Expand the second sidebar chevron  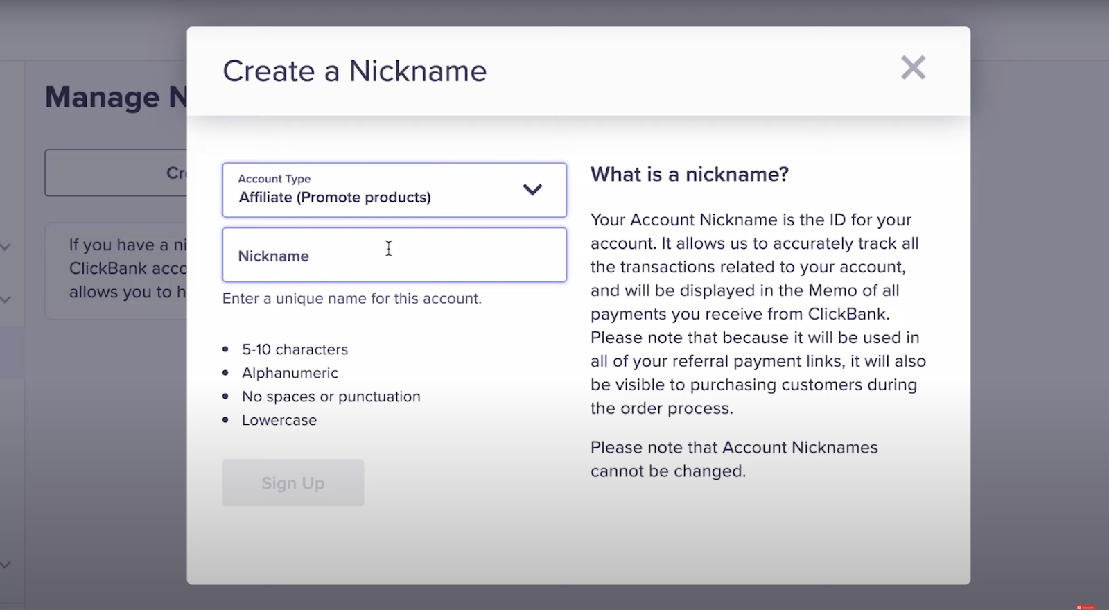click(x=6, y=299)
